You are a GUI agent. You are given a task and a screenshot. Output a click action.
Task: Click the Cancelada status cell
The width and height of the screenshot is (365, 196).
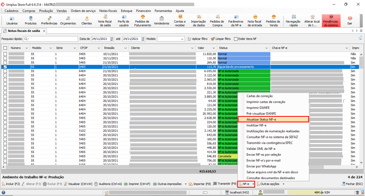tap(227, 156)
